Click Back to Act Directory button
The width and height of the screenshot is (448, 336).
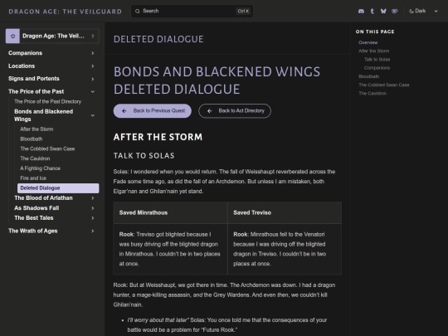pyautogui.click(x=235, y=111)
